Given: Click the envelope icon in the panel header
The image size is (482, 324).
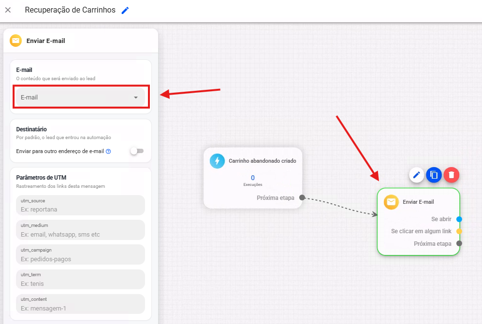Looking at the screenshot, I should tap(15, 41).
